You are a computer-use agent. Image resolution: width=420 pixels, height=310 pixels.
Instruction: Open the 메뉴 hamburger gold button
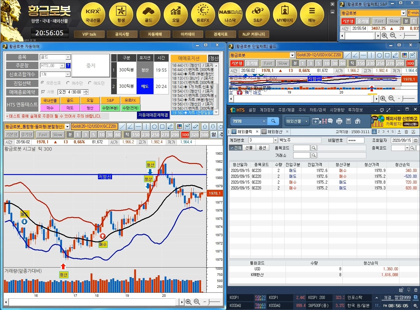pos(312,14)
